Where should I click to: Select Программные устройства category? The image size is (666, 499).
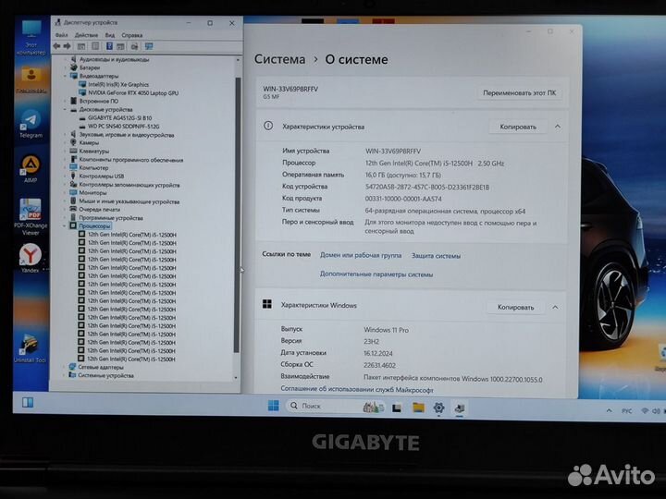[111, 218]
